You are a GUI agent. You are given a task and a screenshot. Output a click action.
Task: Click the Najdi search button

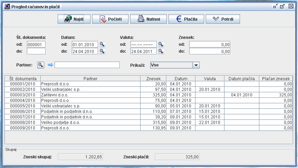click(x=74, y=19)
